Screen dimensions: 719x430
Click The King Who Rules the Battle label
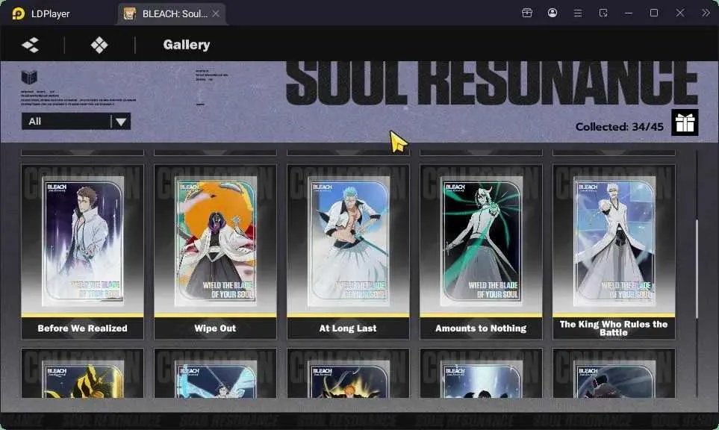[x=614, y=328]
